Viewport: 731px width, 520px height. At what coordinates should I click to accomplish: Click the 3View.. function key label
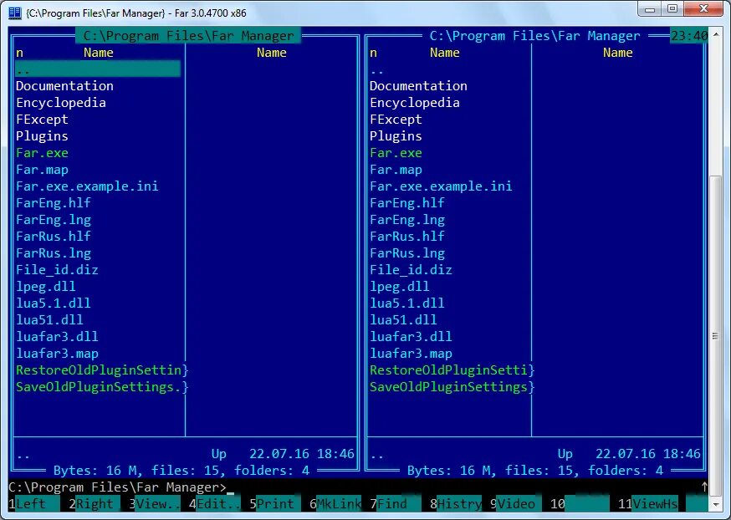(x=154, y=503)
